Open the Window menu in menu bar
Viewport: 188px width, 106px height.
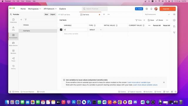28,1
